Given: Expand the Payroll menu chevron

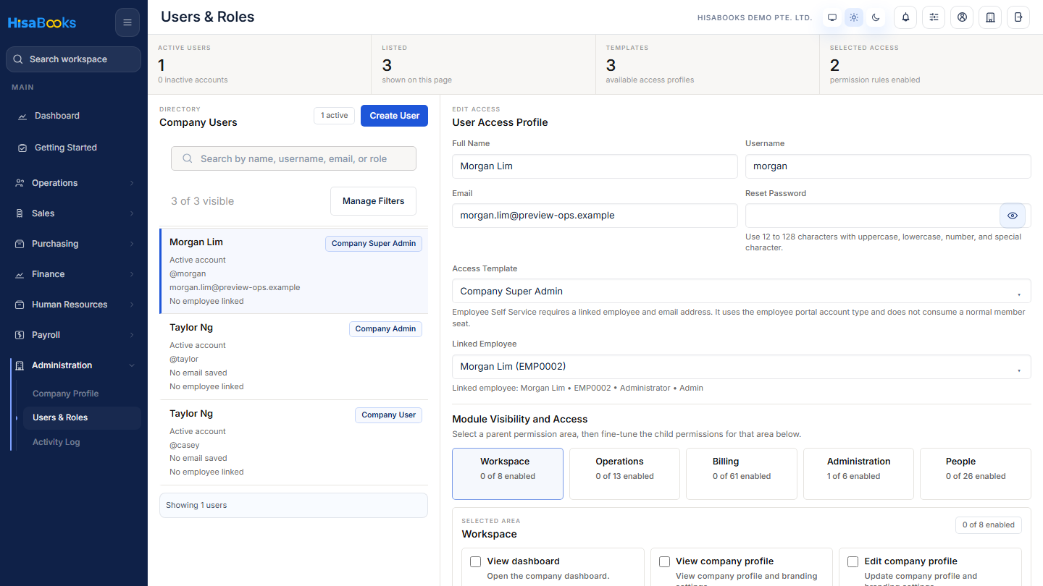Looking at the screenshot, I should pos(132,335).
